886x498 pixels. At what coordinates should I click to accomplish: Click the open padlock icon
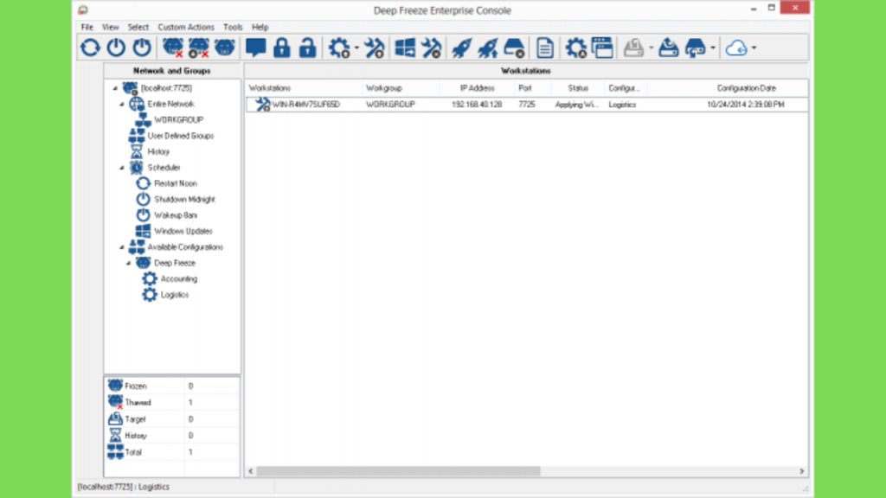click(307, 48)
